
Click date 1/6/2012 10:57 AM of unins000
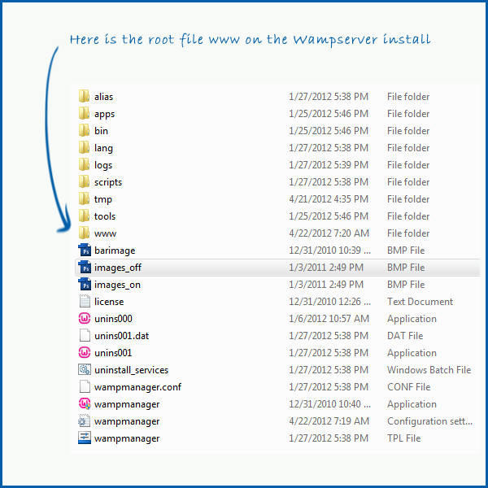pos(329,318)
